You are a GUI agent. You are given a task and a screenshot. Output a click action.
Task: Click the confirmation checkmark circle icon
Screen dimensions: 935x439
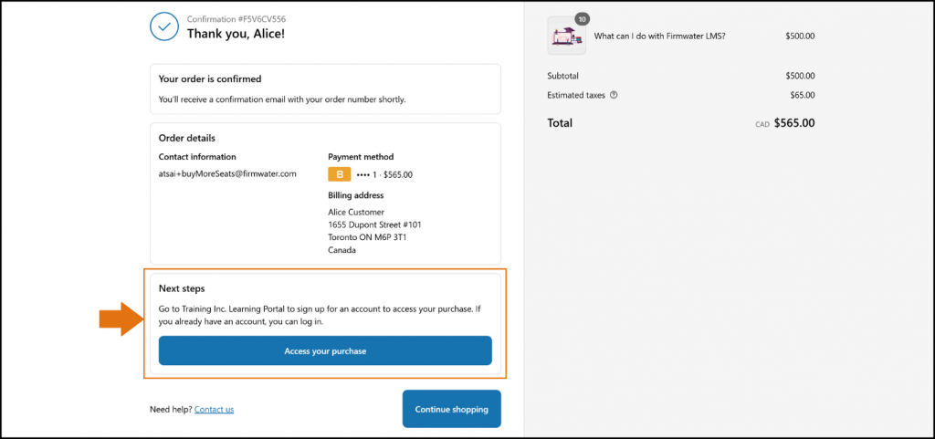[164, 26]
